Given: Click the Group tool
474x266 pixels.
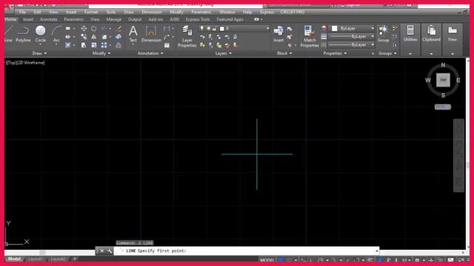Looking at the screenshot, I should coord(383,34).
